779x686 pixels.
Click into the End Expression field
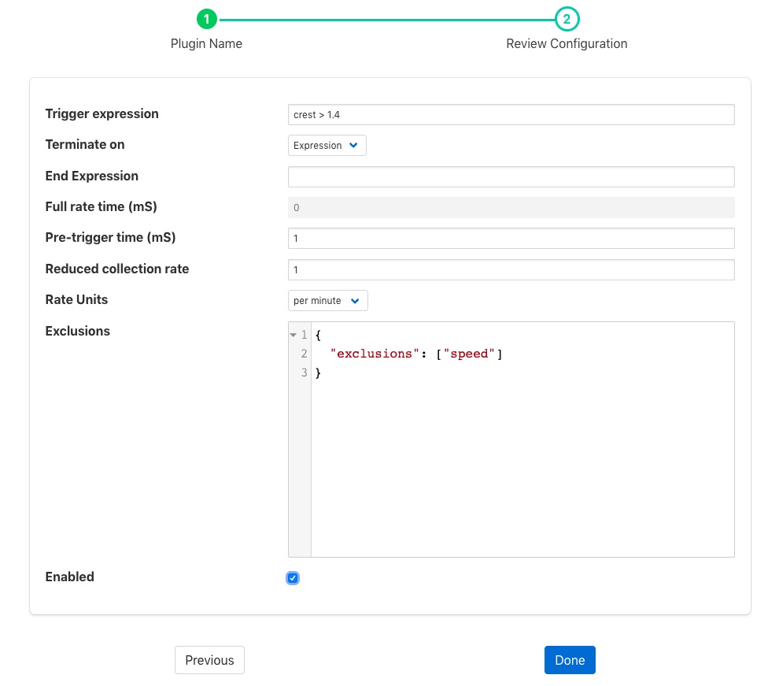(511, 176)
